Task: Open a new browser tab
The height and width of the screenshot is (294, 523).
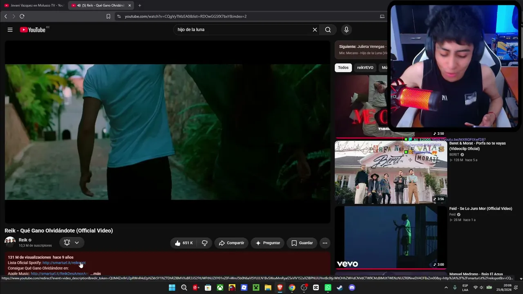Action: [140, 5]
